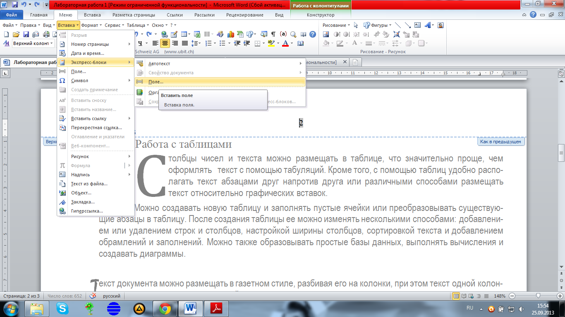The height and width of the screenshot is (317, 565).
Task: Click zoom out minus button
Action: 512,296
